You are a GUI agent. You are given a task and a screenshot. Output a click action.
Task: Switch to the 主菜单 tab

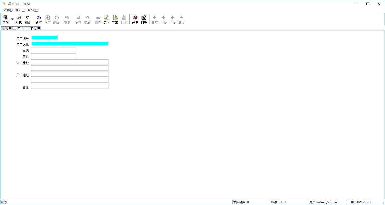pos(7,28)
